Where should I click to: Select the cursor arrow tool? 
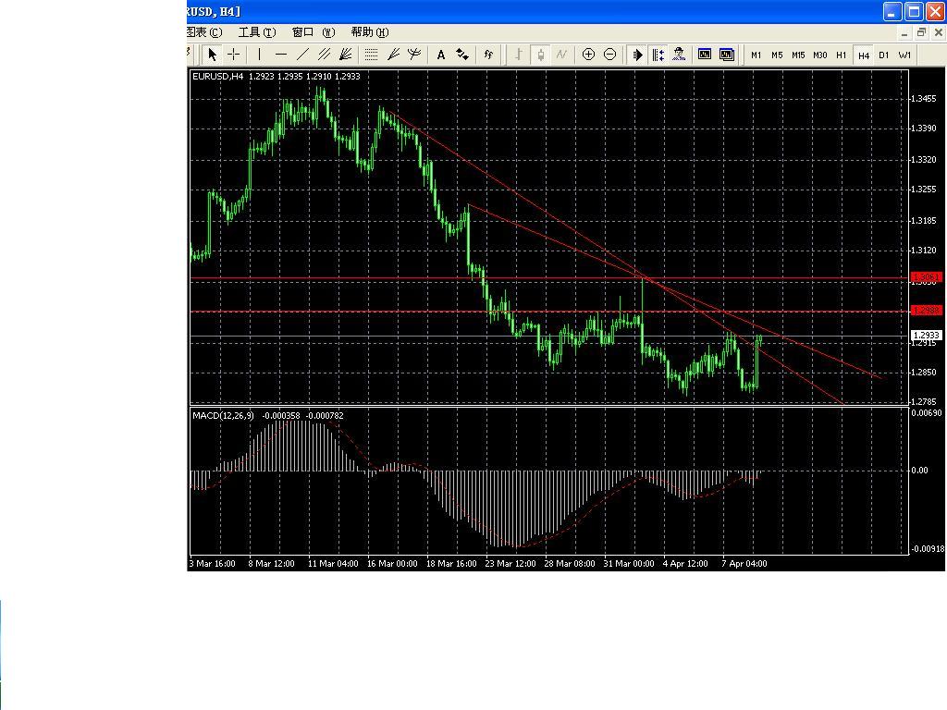pos(212,55)
